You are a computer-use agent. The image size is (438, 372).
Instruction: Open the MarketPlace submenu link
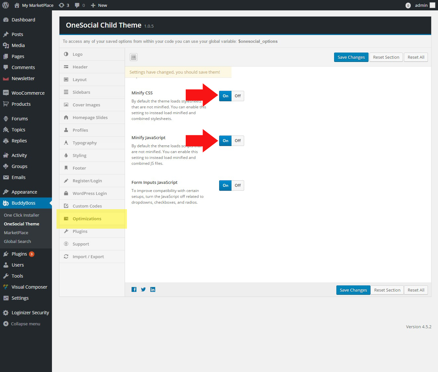pos(16,233)
